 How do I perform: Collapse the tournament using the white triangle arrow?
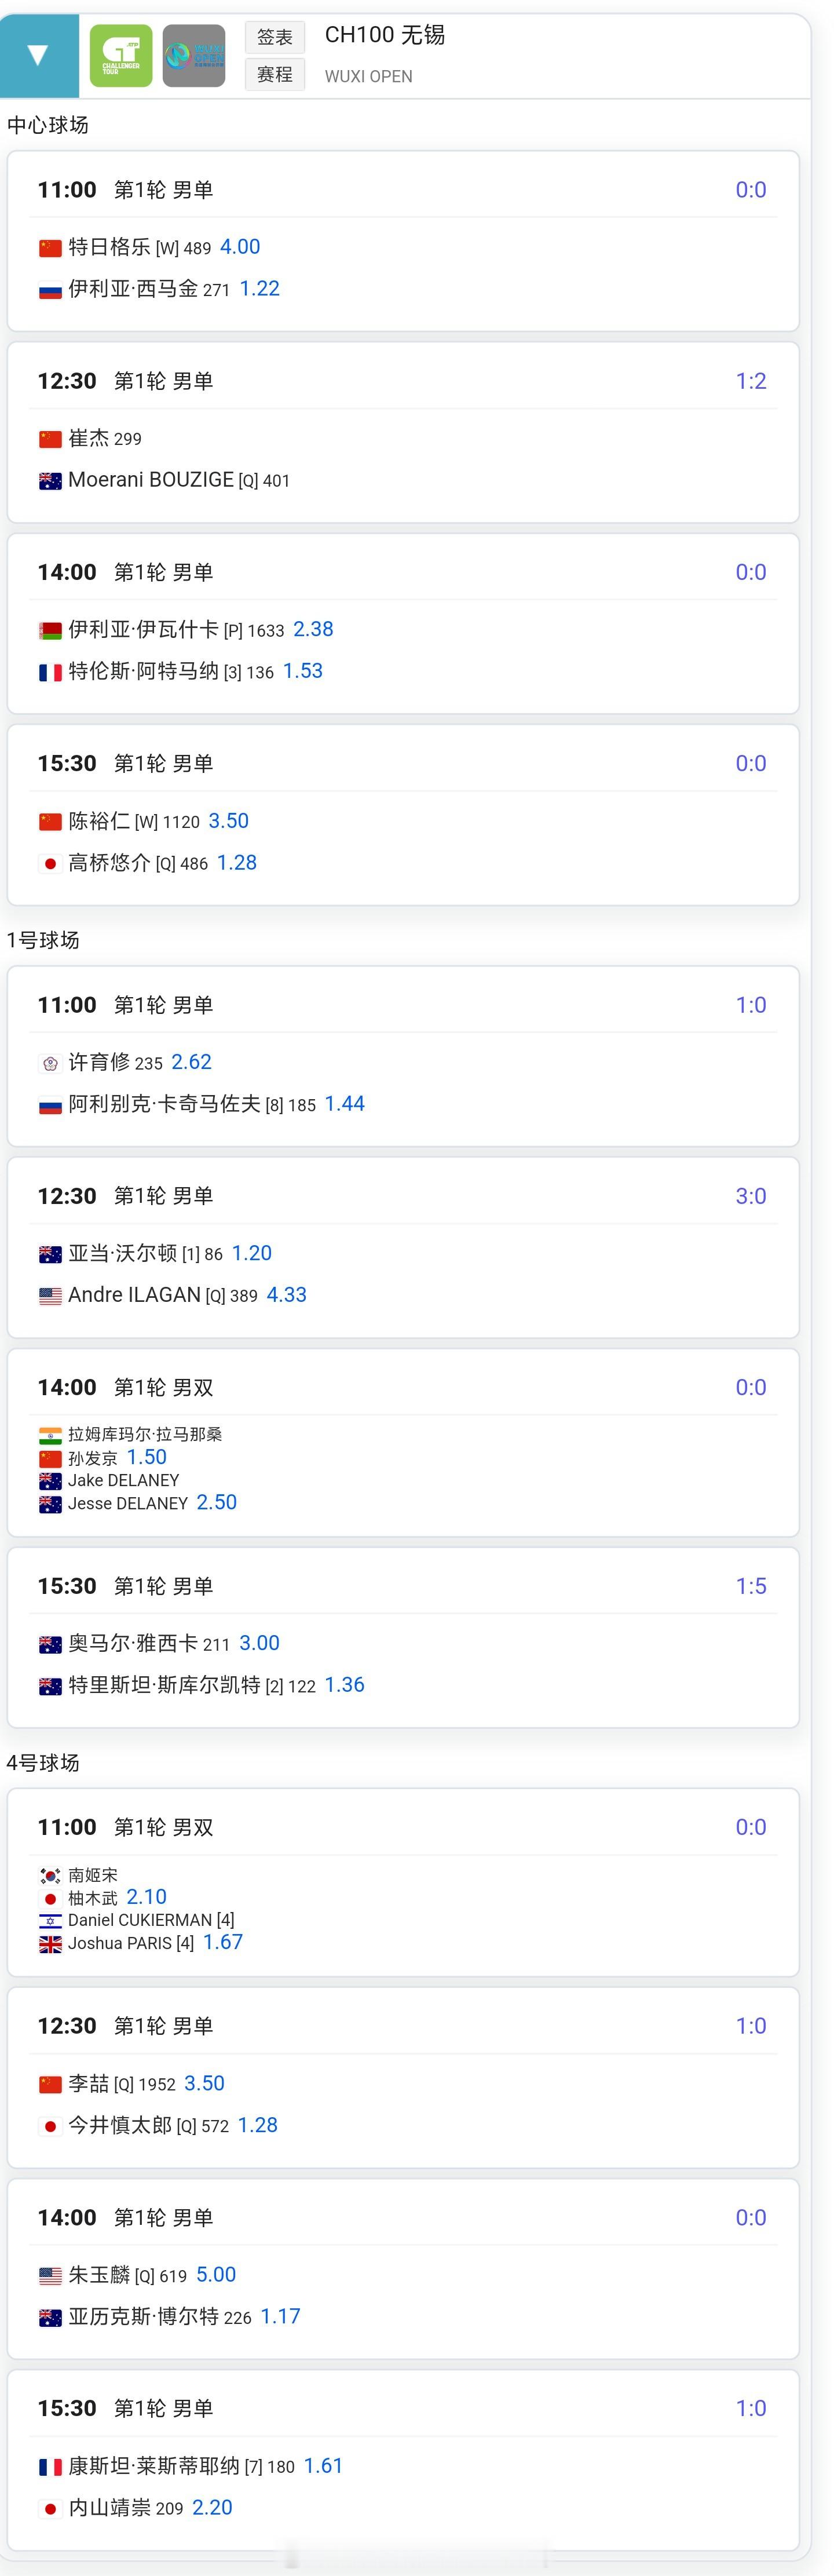[x=38, y=56]
